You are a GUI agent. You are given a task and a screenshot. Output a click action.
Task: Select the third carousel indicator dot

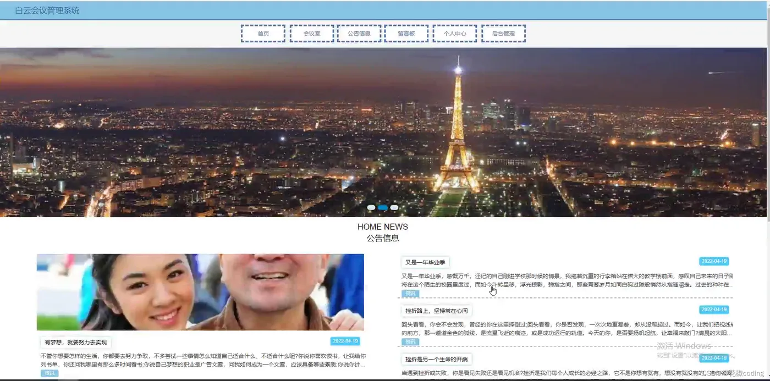click(394, 207)
